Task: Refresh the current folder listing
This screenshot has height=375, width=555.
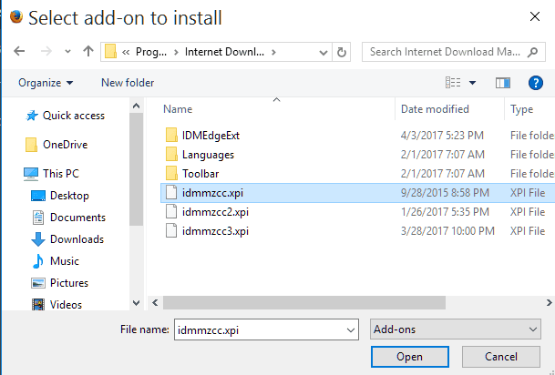Action: click(x=341, y=52)
